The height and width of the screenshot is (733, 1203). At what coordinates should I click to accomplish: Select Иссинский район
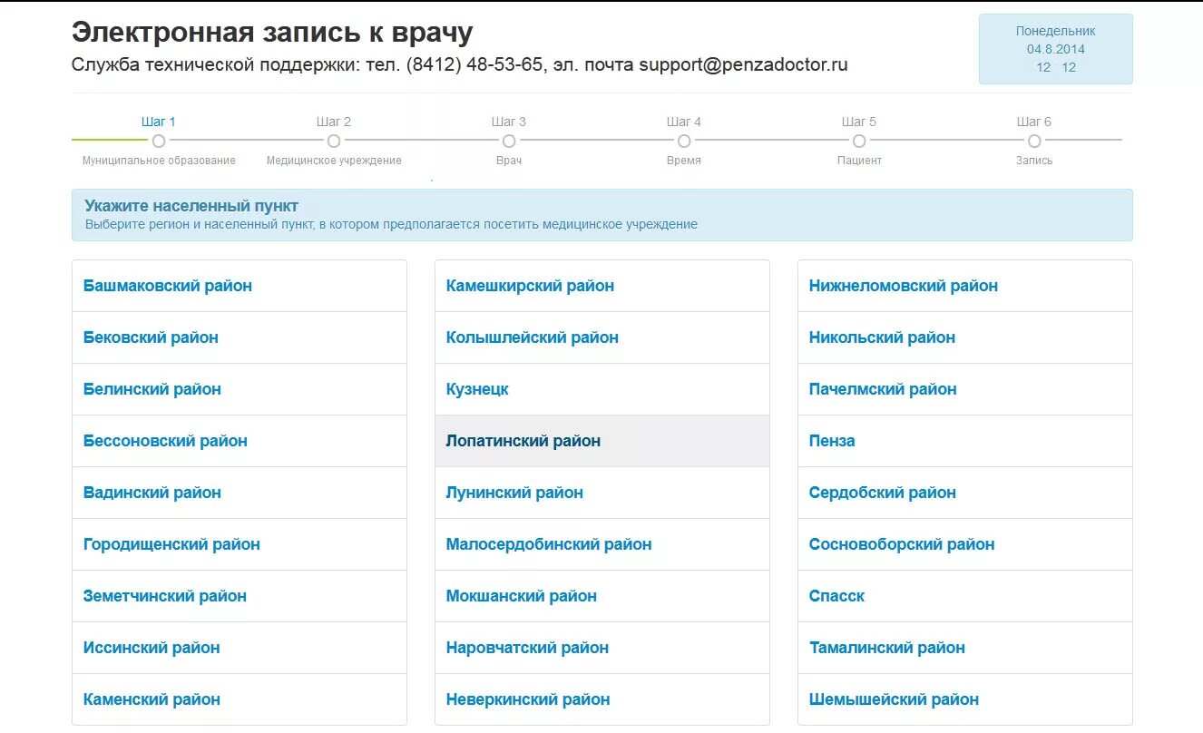pyautogui.click(x=240, y=648)
